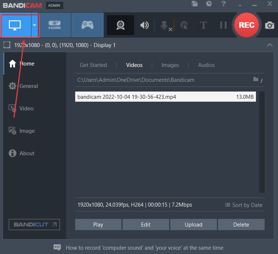The height and width of the screenshot is (254, 278).
Task: Select bandicam 2022-10-04 19-30-56-423.mp4 file
Action: click(x=166, y=97)
